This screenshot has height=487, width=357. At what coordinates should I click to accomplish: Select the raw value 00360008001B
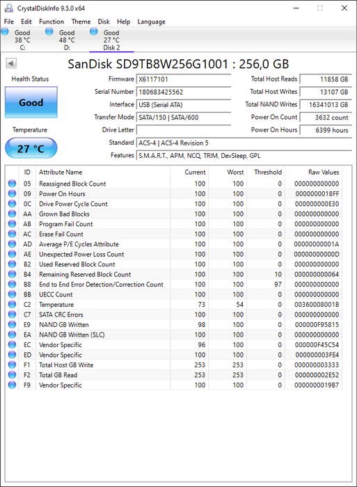click(317, 305)
